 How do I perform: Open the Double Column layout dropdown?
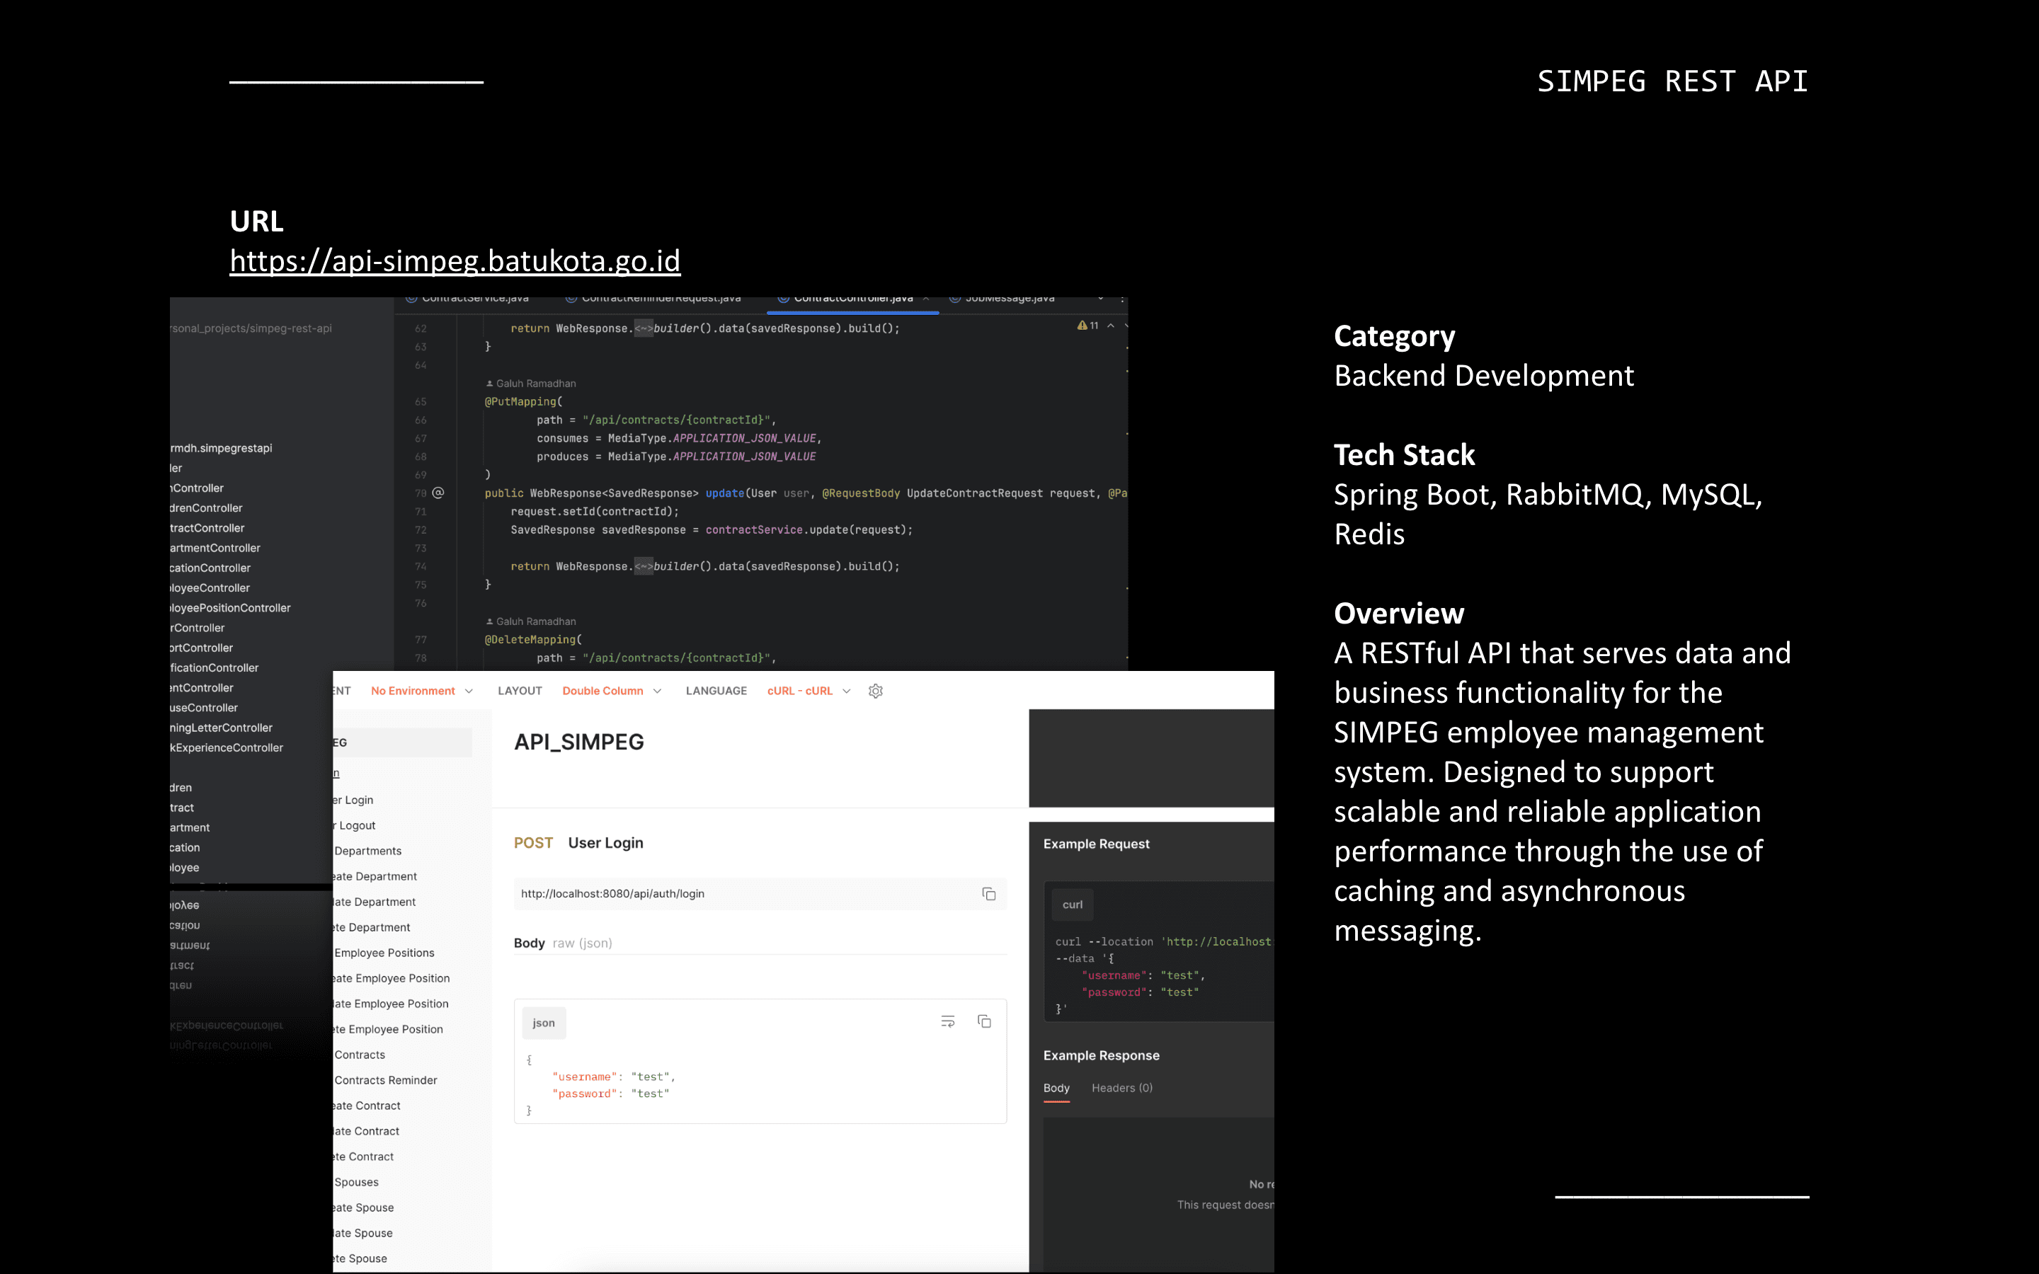612,691
